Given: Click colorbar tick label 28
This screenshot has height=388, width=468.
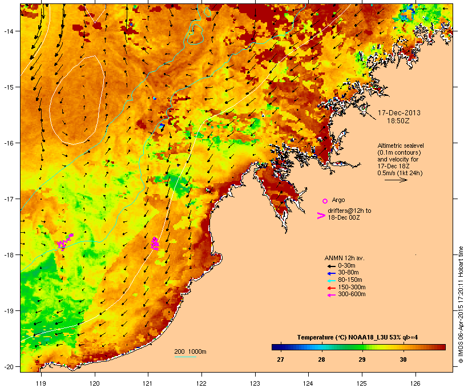Looking at the screenshot, I should [x=321, y=359].
